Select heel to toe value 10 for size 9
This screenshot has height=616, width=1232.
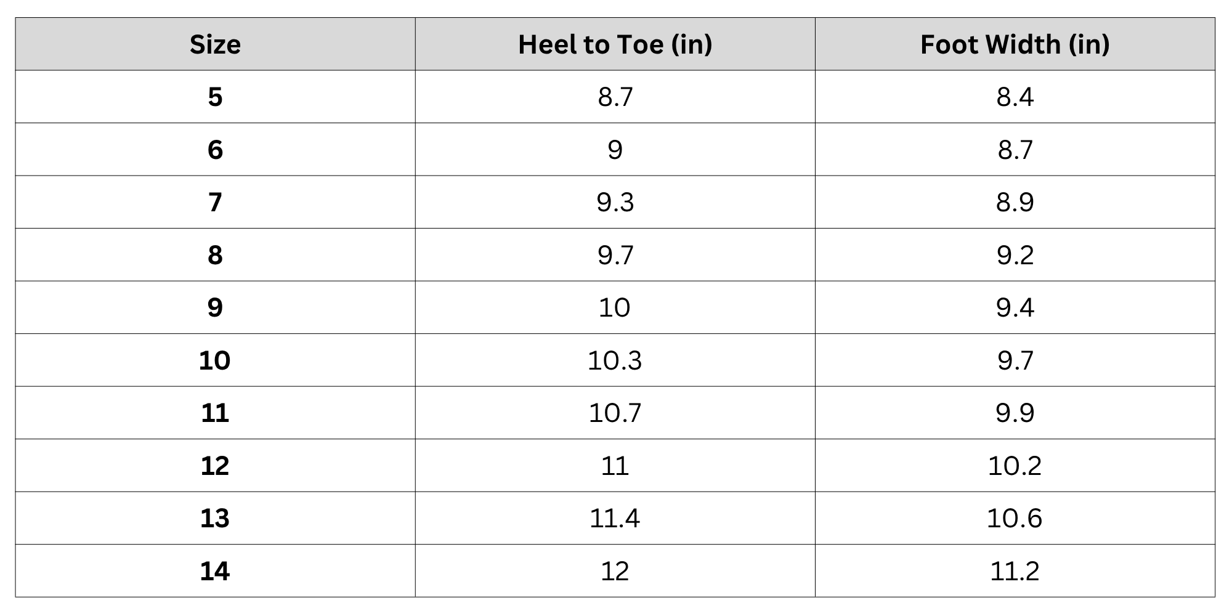click(x=615, y=307)
